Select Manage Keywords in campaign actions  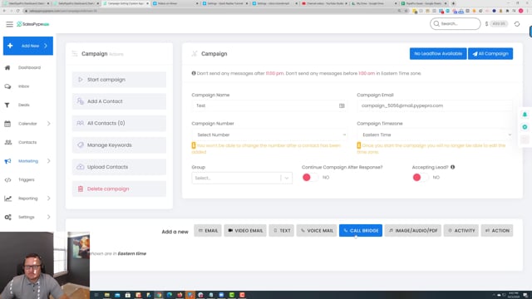click(x=119, y=145)
